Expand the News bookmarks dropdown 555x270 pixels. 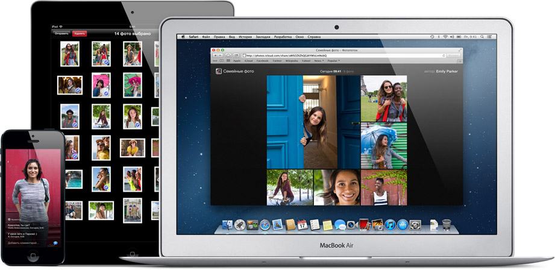318,61
